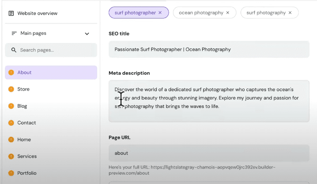Screen dimensions: 317x184
Task: Click the warning icon beside Blog
Action: (11, 106)
